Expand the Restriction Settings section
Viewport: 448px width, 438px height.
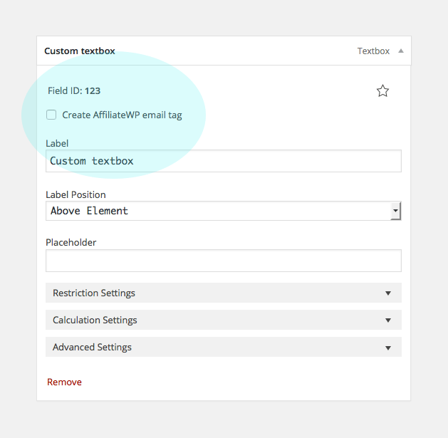coord(224,293)
